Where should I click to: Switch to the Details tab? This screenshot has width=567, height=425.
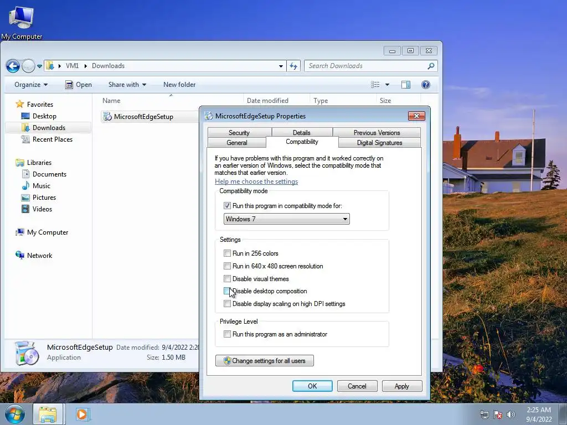pyautogui.click(x=302, y=133)
